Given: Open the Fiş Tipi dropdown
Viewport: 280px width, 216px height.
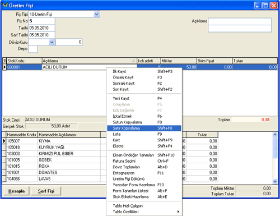Looking at the screenshot, I should (96, 14).
